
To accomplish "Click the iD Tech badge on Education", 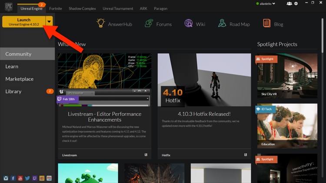I will pos(265,109).
